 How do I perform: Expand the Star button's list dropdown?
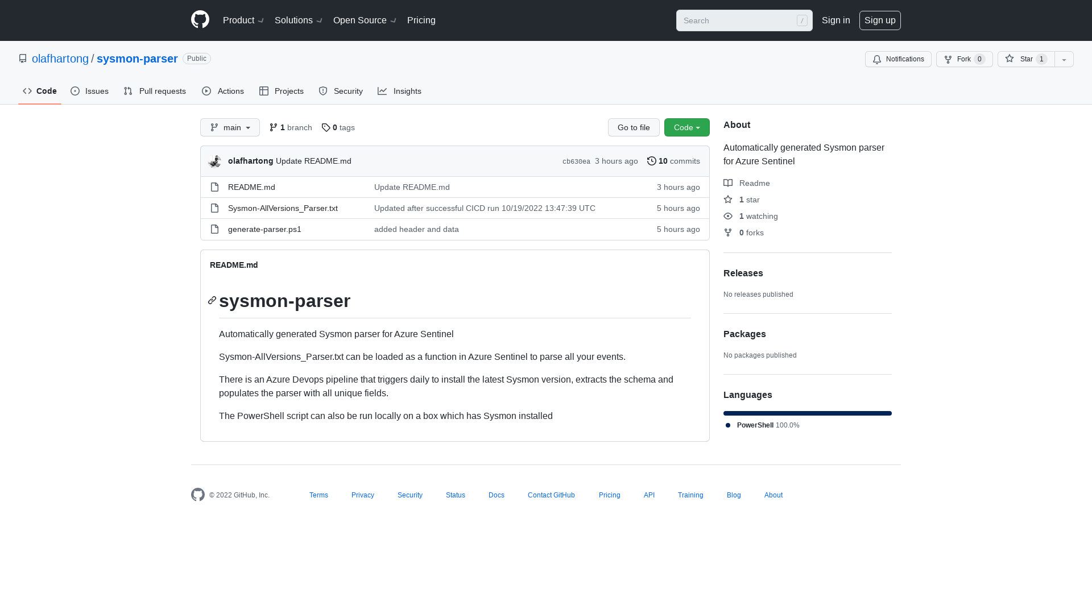pos(1064,59)
